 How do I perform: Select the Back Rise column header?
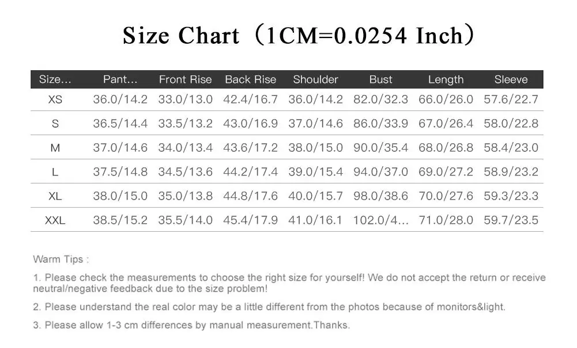(251, 79)
